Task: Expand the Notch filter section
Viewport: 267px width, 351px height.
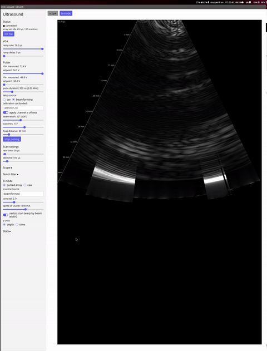Action: pyautogui.click(x=11, y=174)
